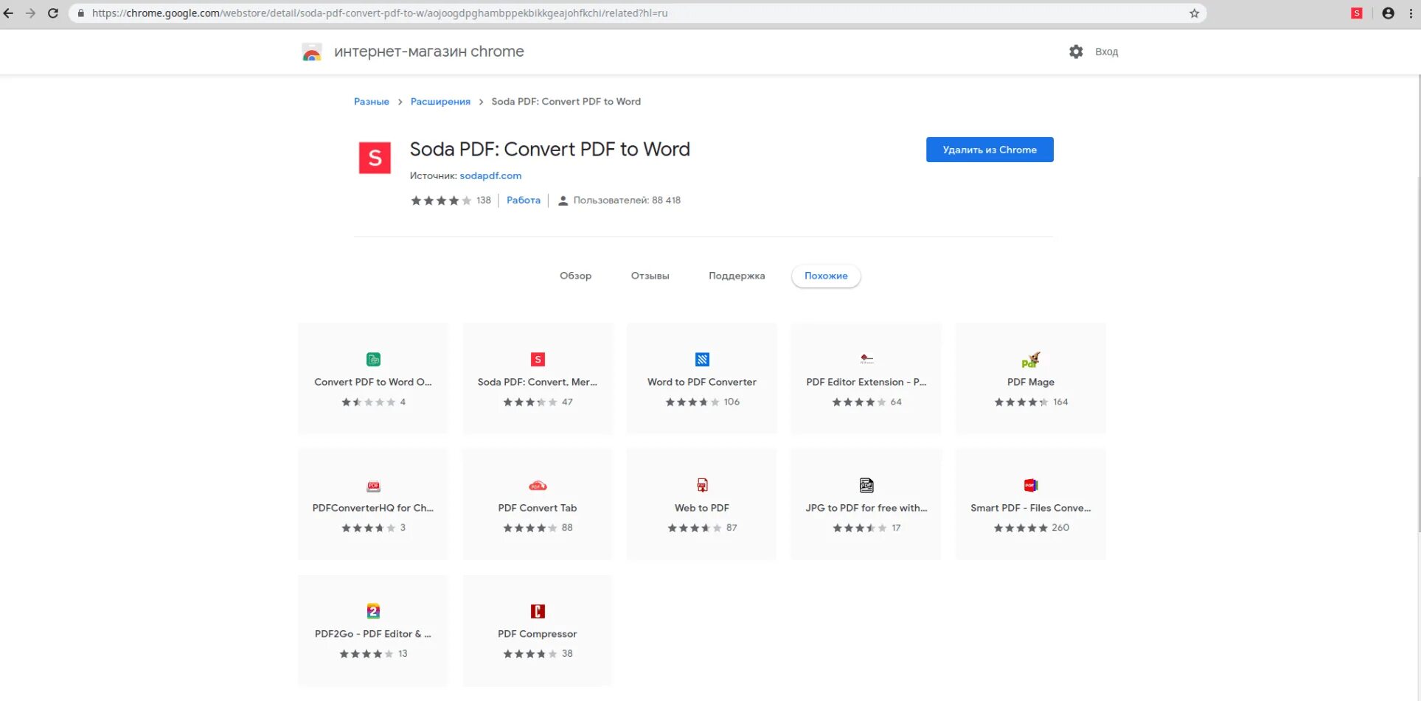Click the Web to PDF icon

(x=702, y=485)
